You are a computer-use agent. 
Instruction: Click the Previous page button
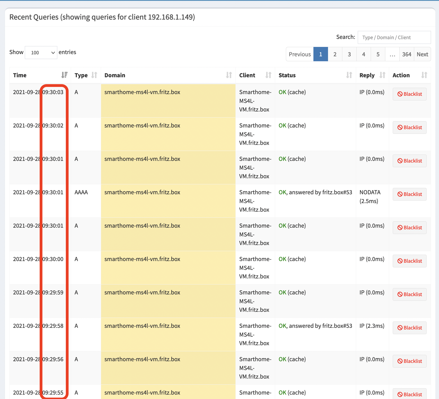tap(300, 54)
